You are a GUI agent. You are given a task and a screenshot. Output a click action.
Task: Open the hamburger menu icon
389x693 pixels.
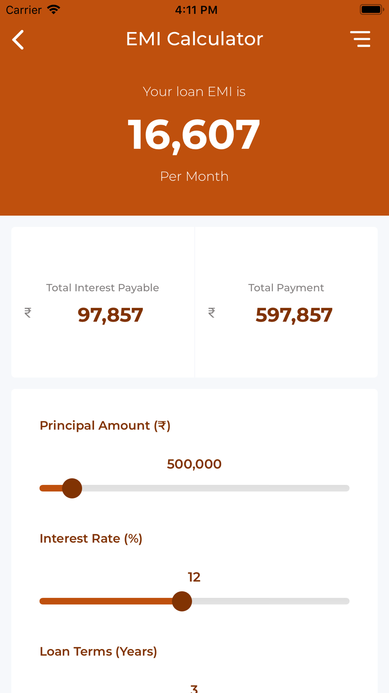click(360, 39)
